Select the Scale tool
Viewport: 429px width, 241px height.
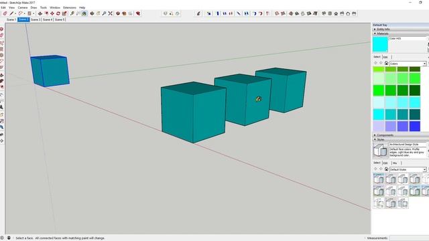(x=64, y=13)
